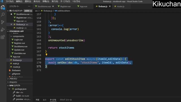Open Update.vue in the file tree
Screen dimensions: 181x102
[19, 50]
